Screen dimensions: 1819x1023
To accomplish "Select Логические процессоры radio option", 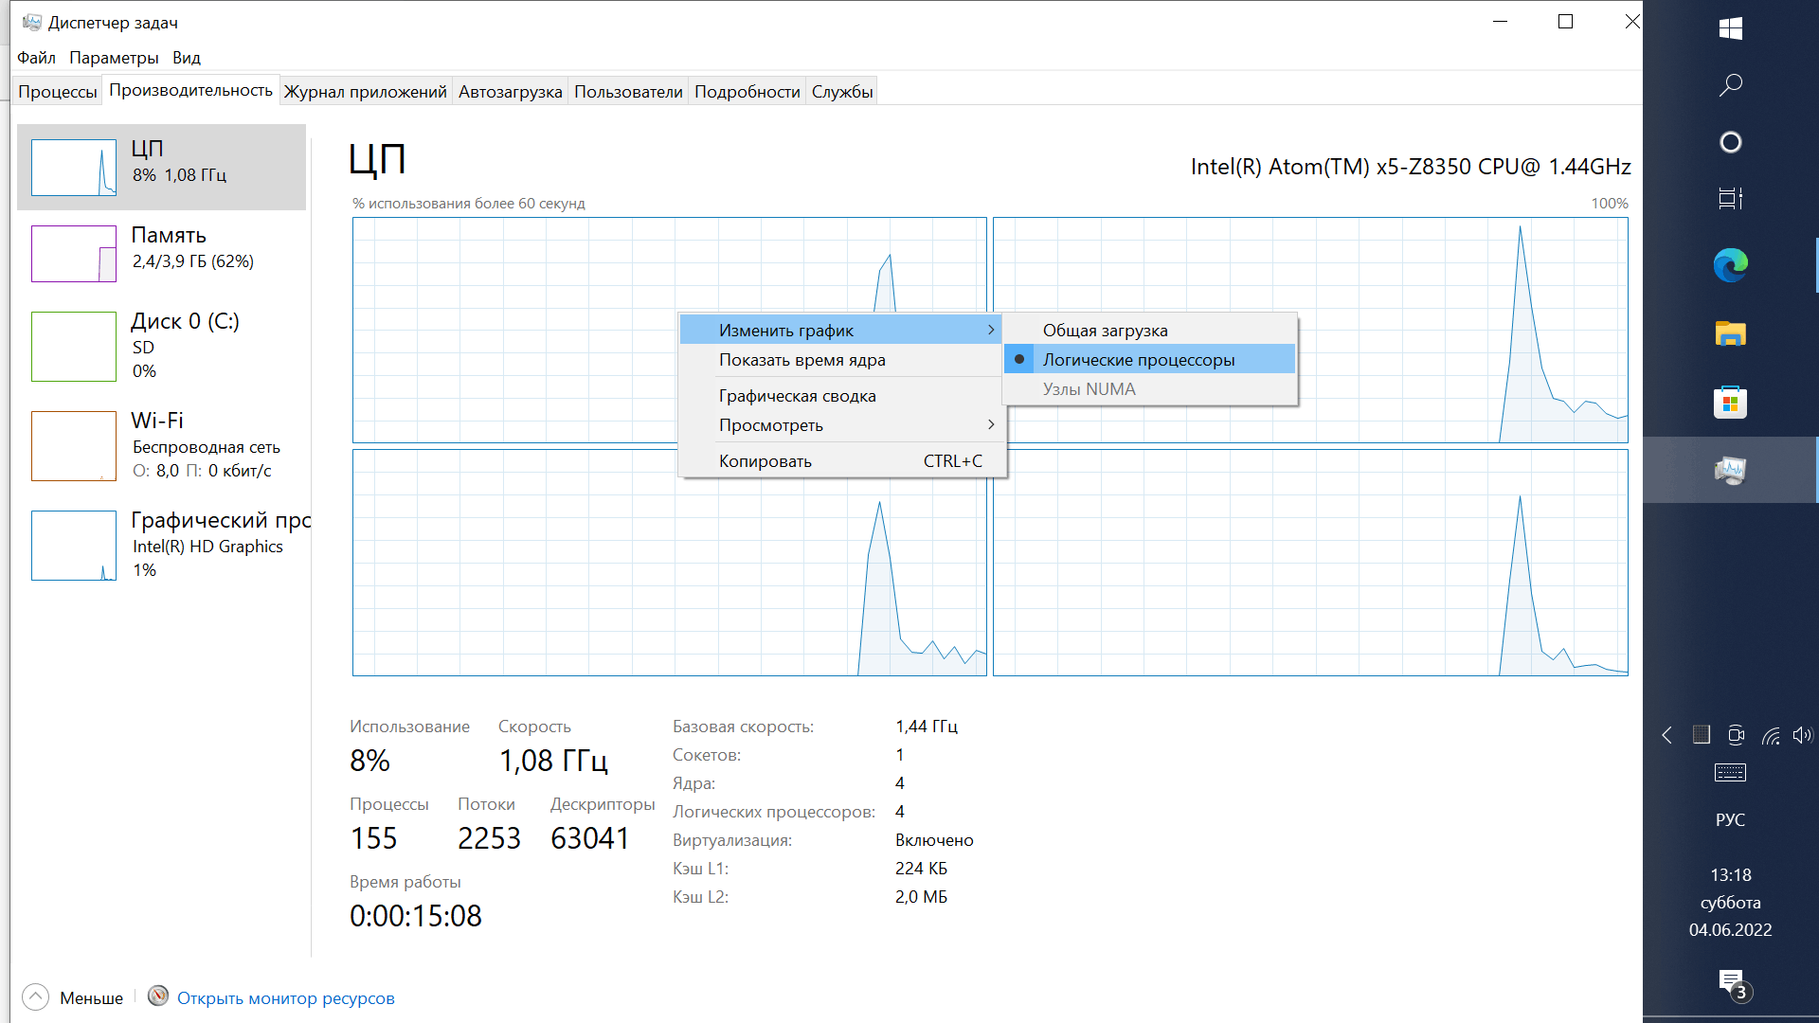I will [1150, 360].
